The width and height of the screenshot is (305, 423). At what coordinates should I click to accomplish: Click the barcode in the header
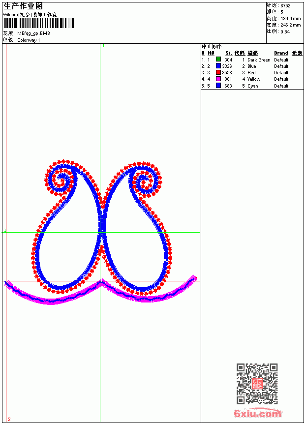click(x=38, y=23)
